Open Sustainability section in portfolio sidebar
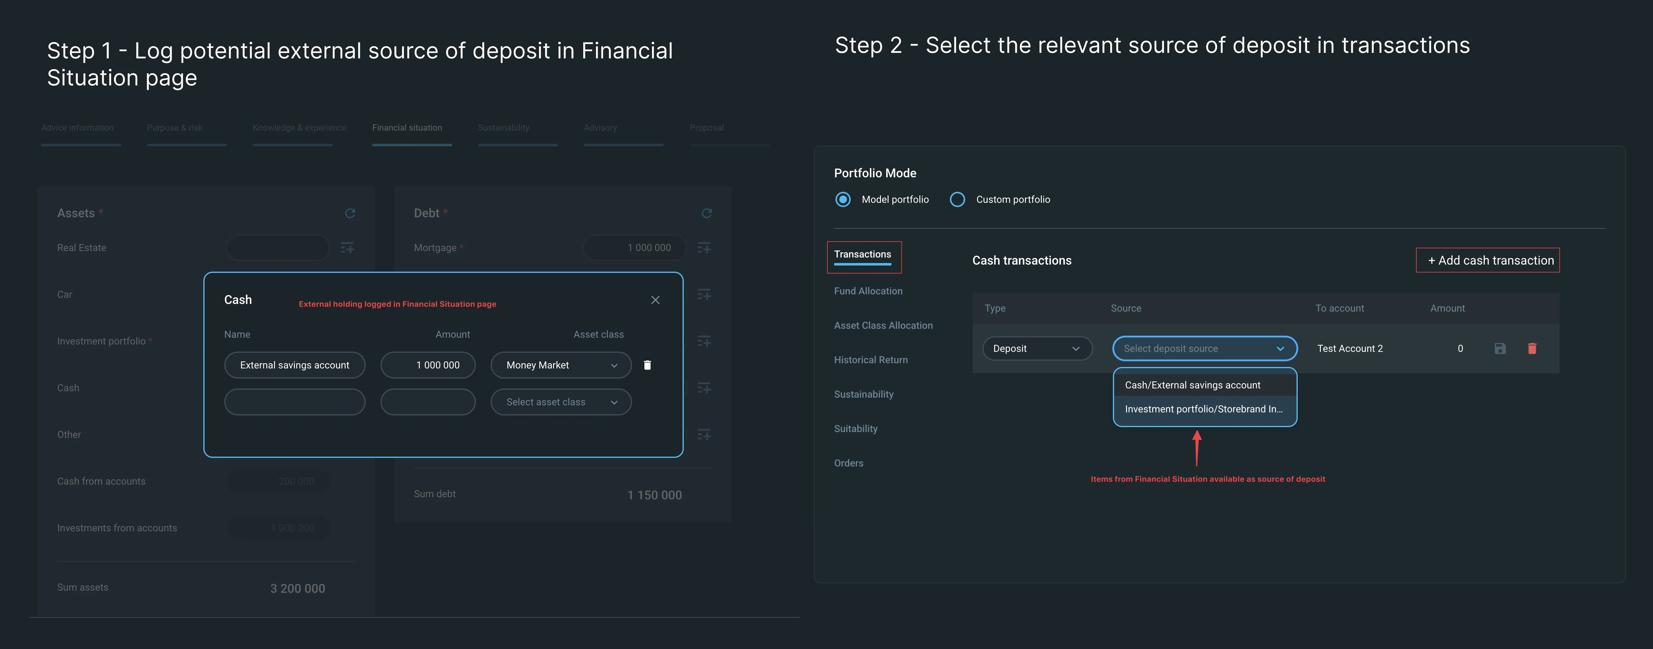Screen dimensions: 1653x649 (x=863, y=394)
